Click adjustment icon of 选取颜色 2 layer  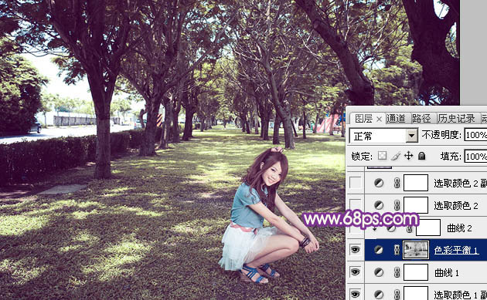[379, 205]
